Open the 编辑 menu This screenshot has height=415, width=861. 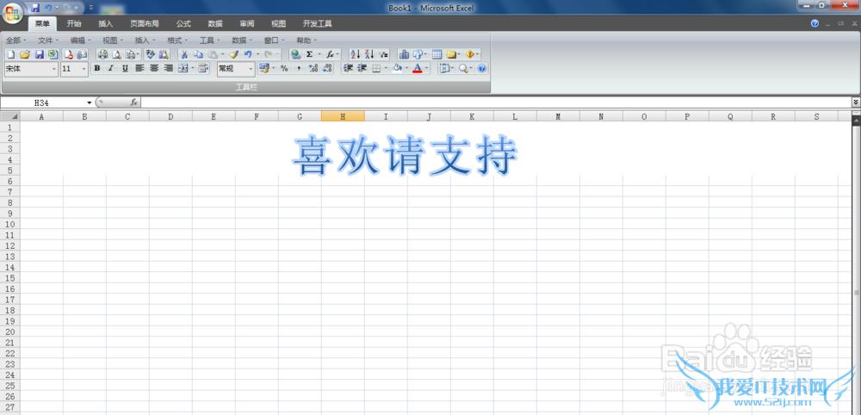tap(81, 40)
